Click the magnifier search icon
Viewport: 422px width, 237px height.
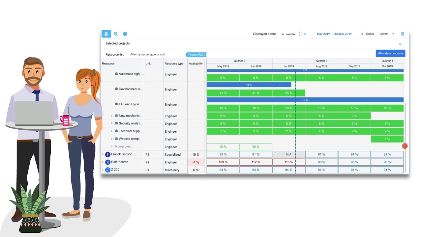point(116,34)
